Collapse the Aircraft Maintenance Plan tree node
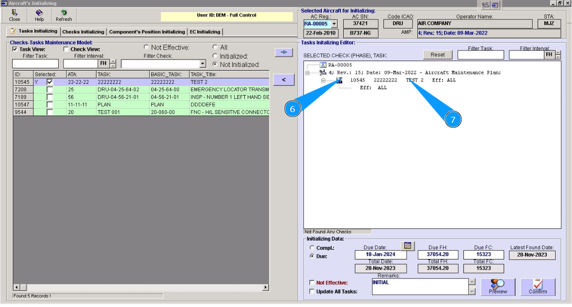 (x=307, y=73)
